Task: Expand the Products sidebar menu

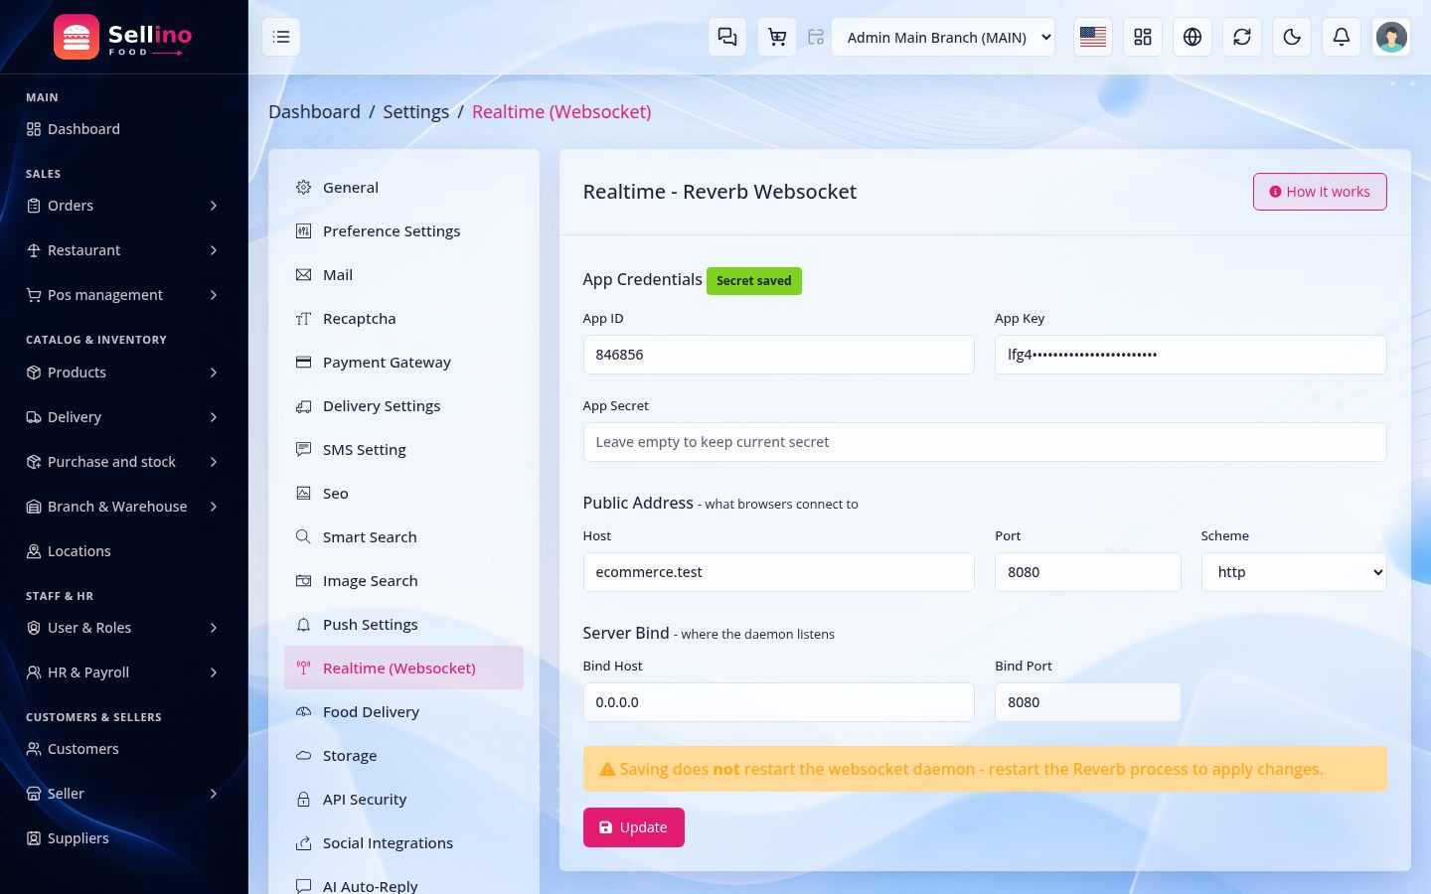Action: [123, 372]
